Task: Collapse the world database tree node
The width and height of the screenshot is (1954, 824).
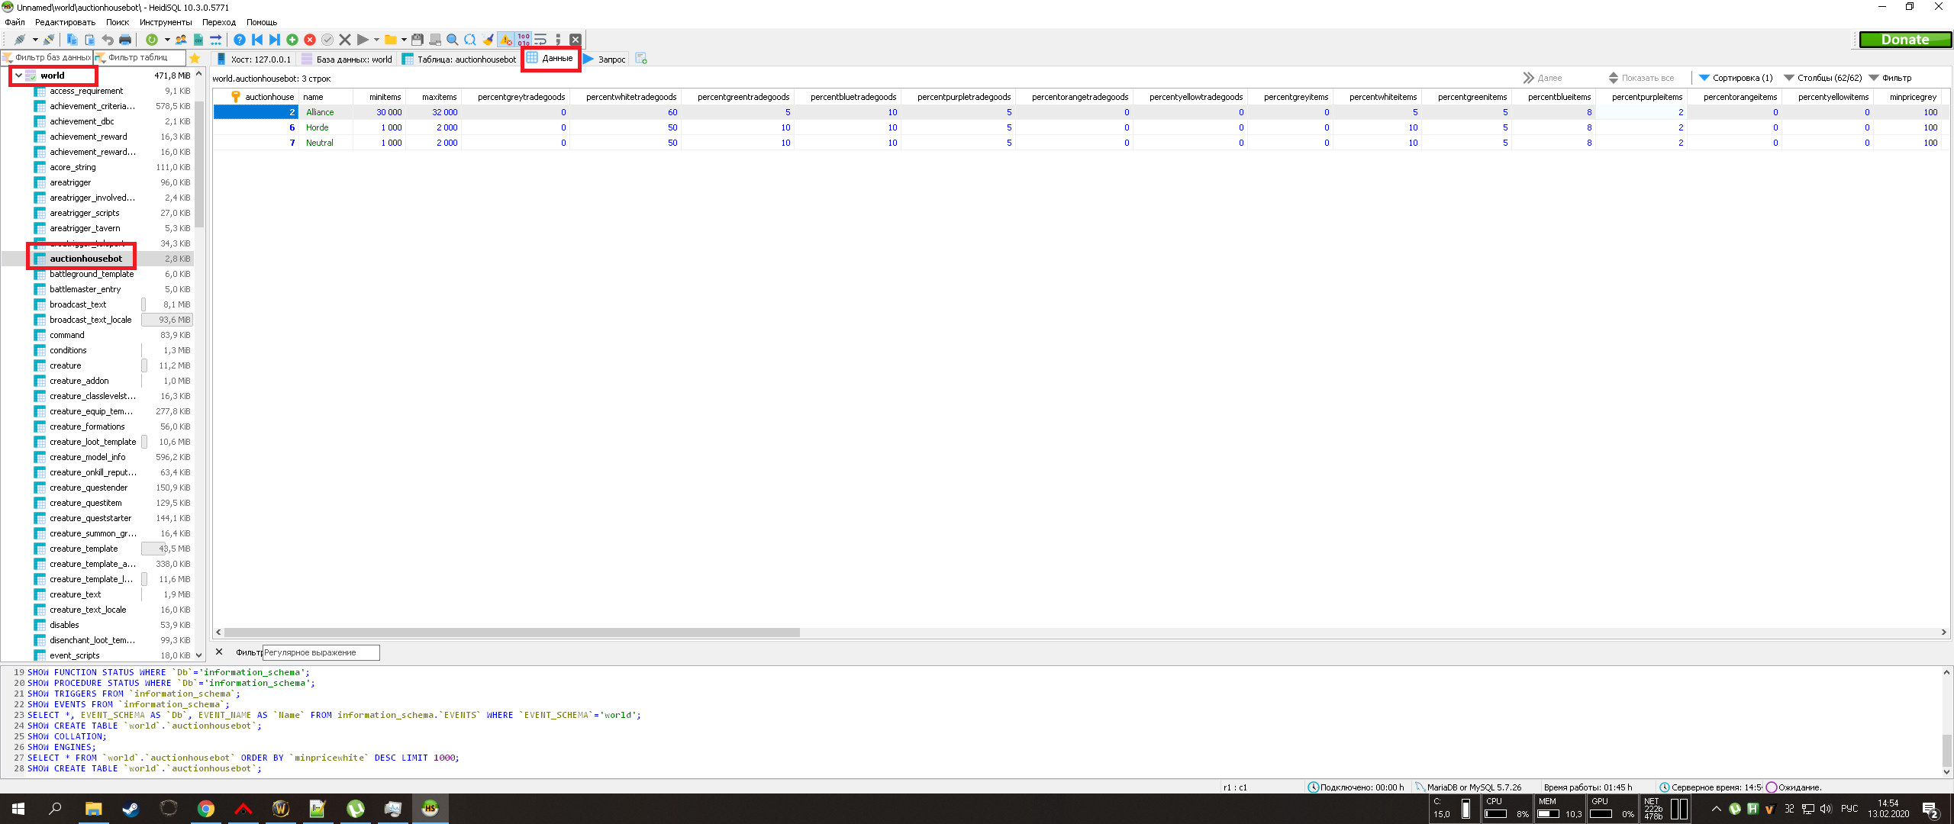Action: point(18,76)
